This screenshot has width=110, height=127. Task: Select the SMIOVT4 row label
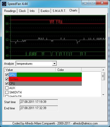click(x=16, y=92)
